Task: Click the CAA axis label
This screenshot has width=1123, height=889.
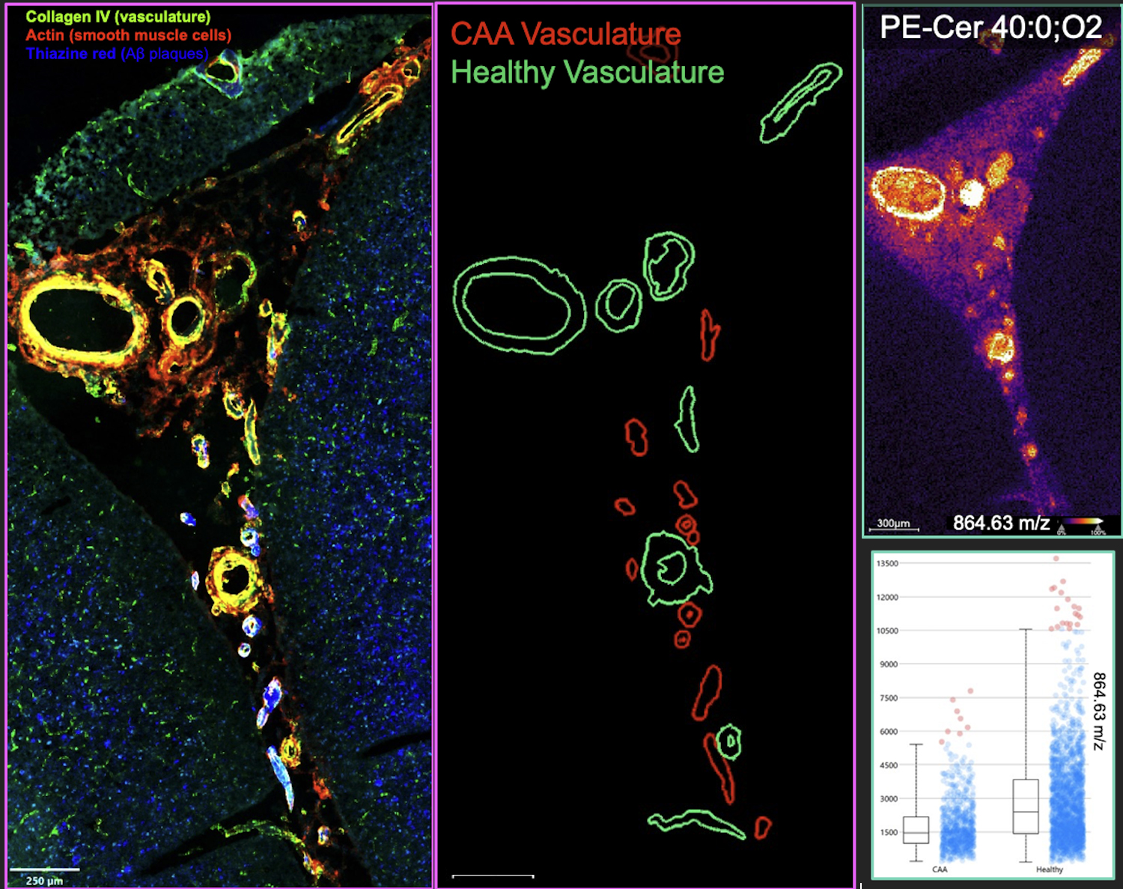Action: (x=940, y=870)
